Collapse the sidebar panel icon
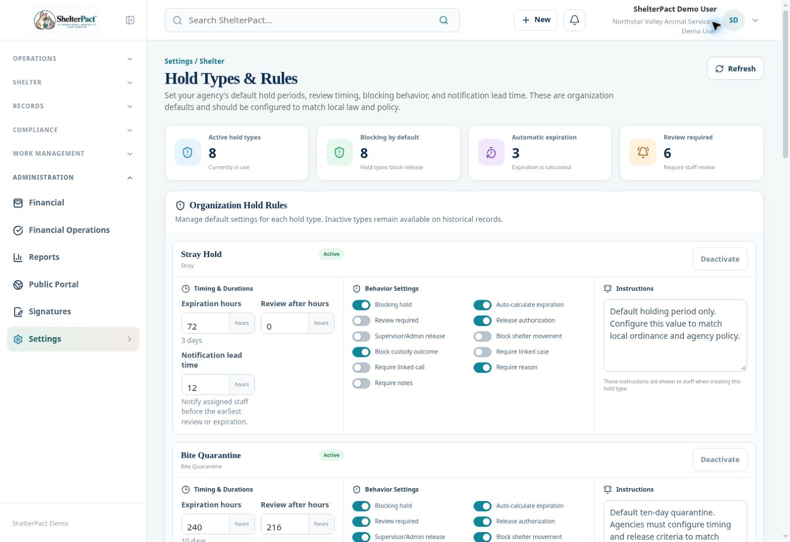790x542 pixels. tap(130, 20)
